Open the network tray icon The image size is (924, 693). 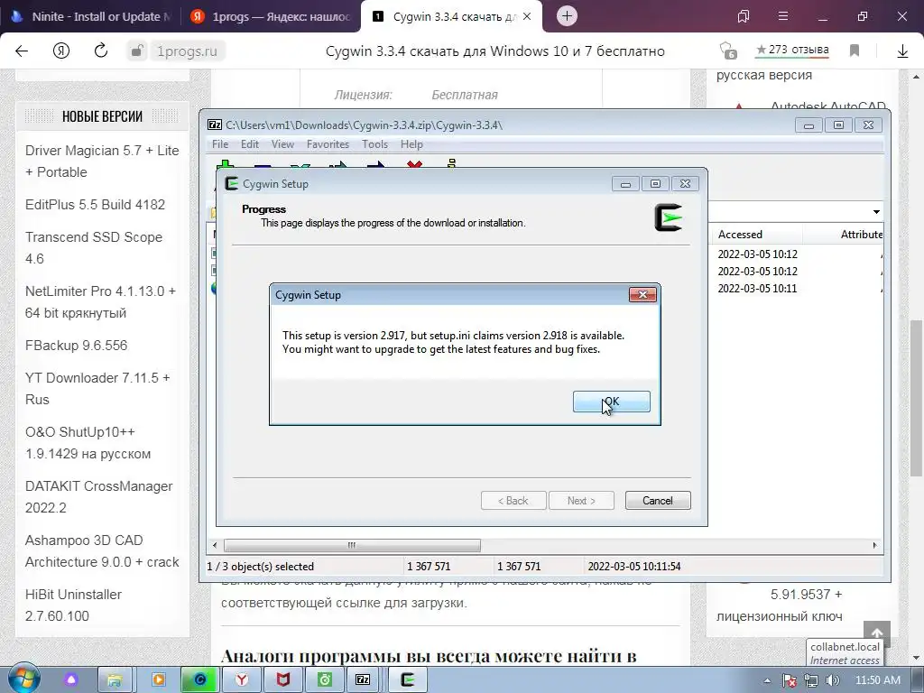[811, 680]
